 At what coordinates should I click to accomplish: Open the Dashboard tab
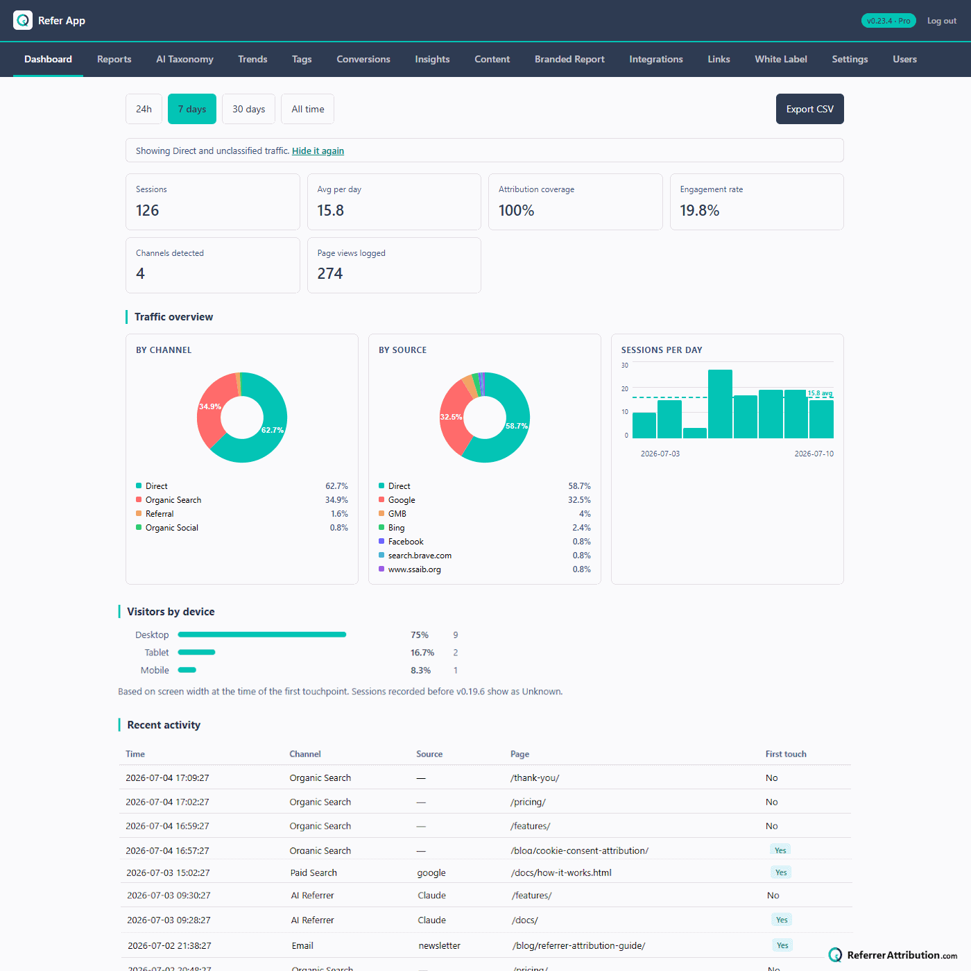48,59
